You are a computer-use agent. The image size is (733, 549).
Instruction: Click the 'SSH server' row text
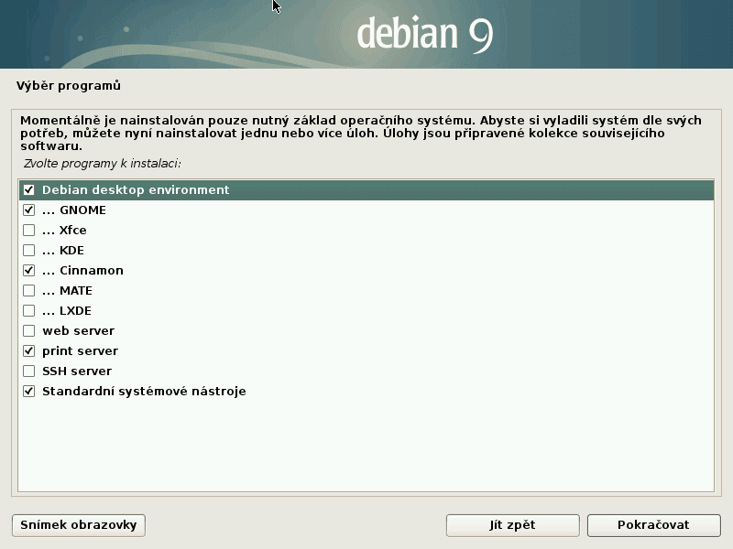(77, 371)
